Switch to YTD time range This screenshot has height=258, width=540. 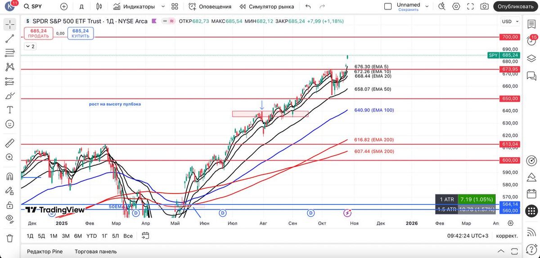pyautogui.click(x=91, y=236)
